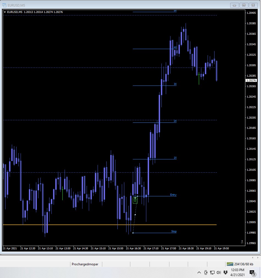Restore the EURUSD,M5 chart window

coord(244,5)
